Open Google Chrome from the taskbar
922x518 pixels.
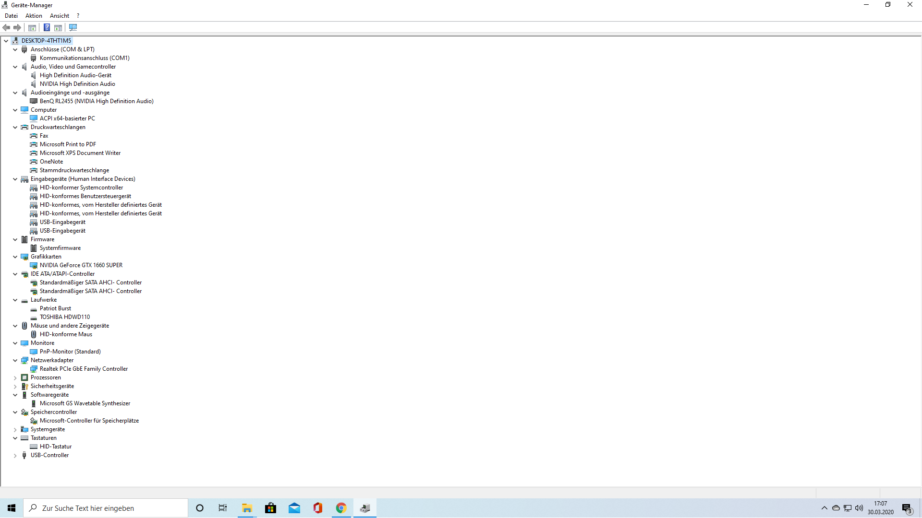341,508
